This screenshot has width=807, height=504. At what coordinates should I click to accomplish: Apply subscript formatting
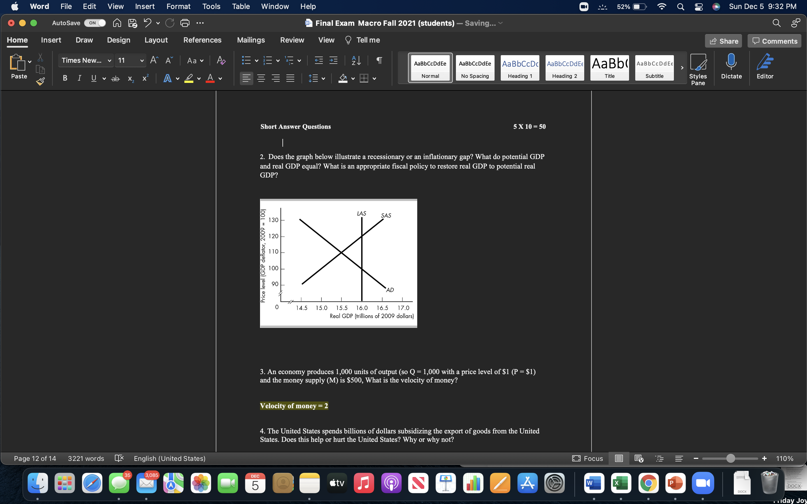(x=130, y=78)
